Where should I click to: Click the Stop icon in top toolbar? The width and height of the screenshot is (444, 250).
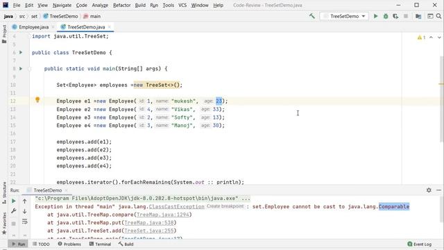click(406, 16)
